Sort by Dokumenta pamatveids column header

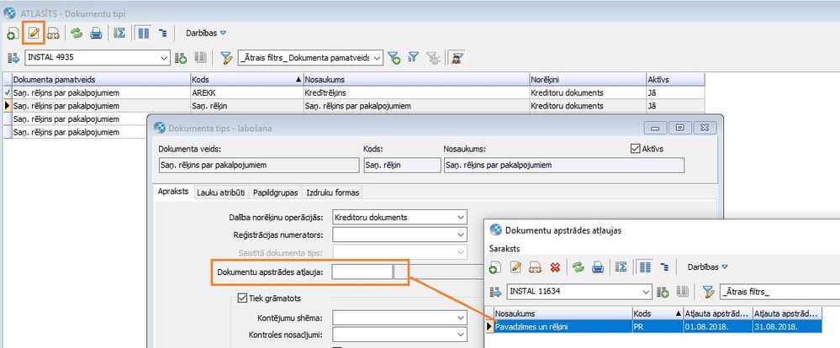(101, 79)
